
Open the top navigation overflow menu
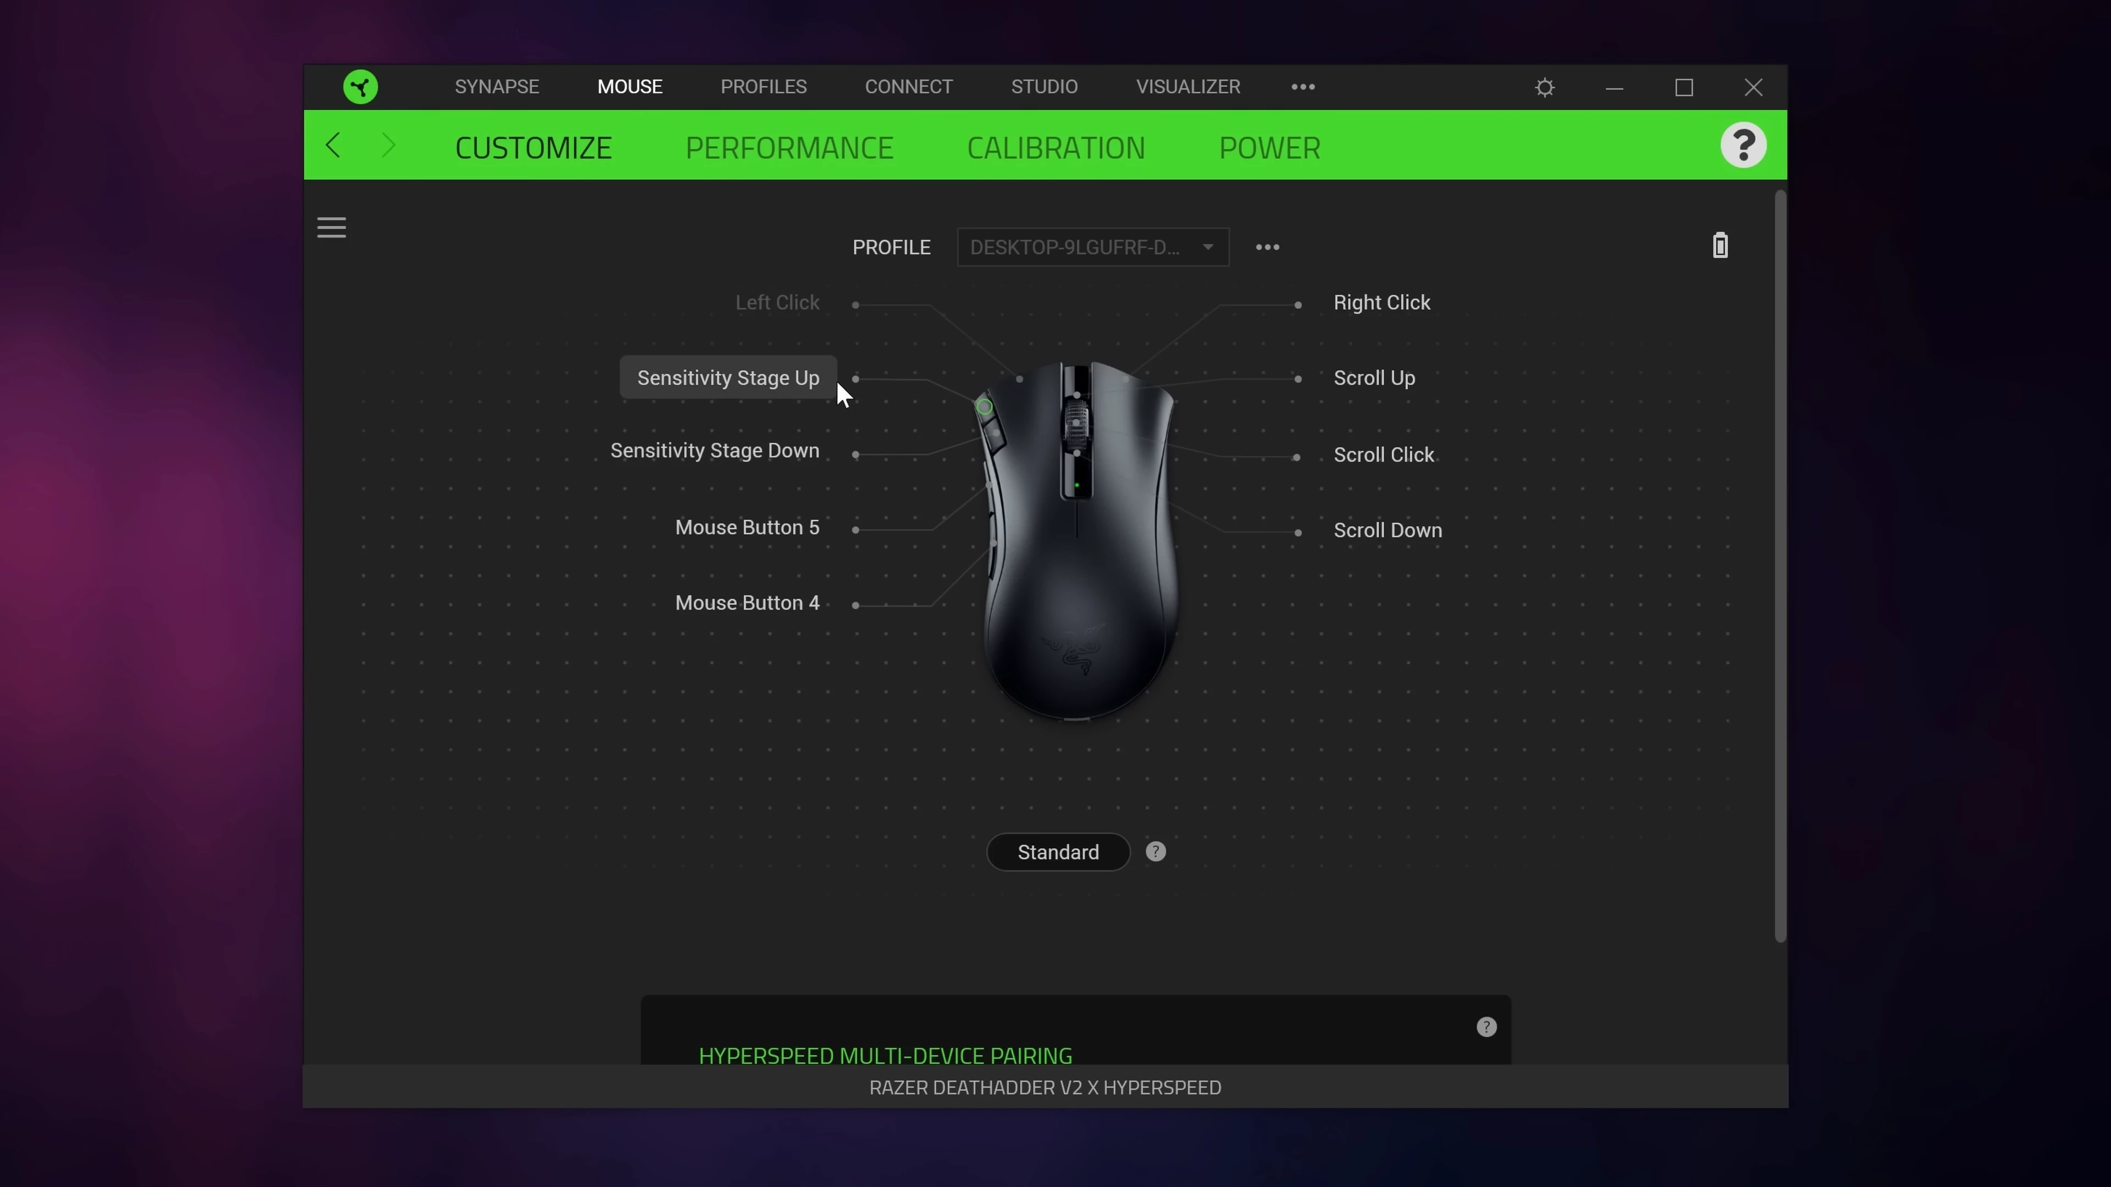[x=1303, y=87]
